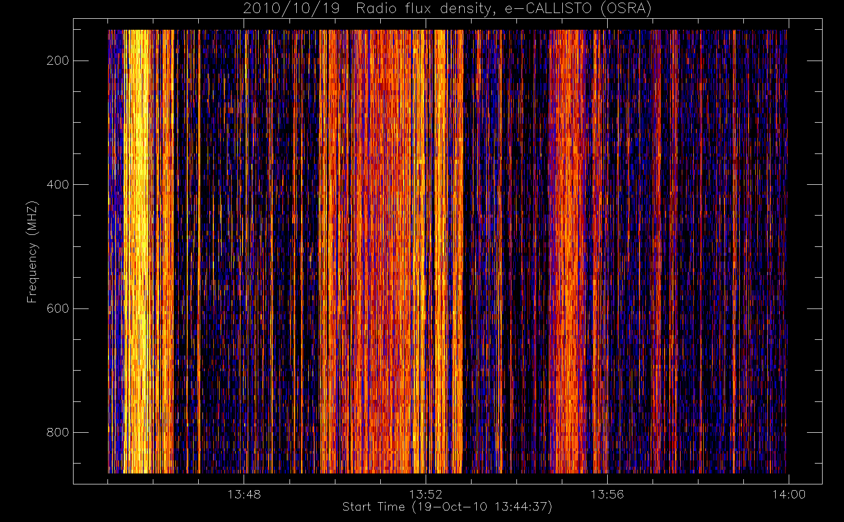Click the 'Start Time (19-Oct-10 13:44:37)' label
The height and width of the screenshot is (522, 844).
pyautogui.click(x=447, y=507)
